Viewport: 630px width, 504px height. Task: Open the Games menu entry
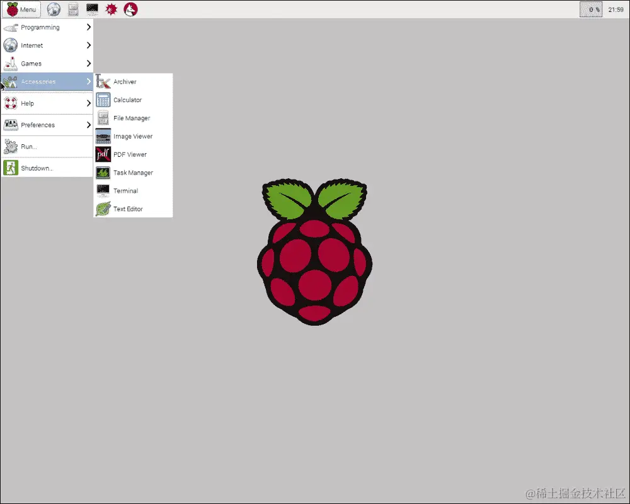coord(47,64)
